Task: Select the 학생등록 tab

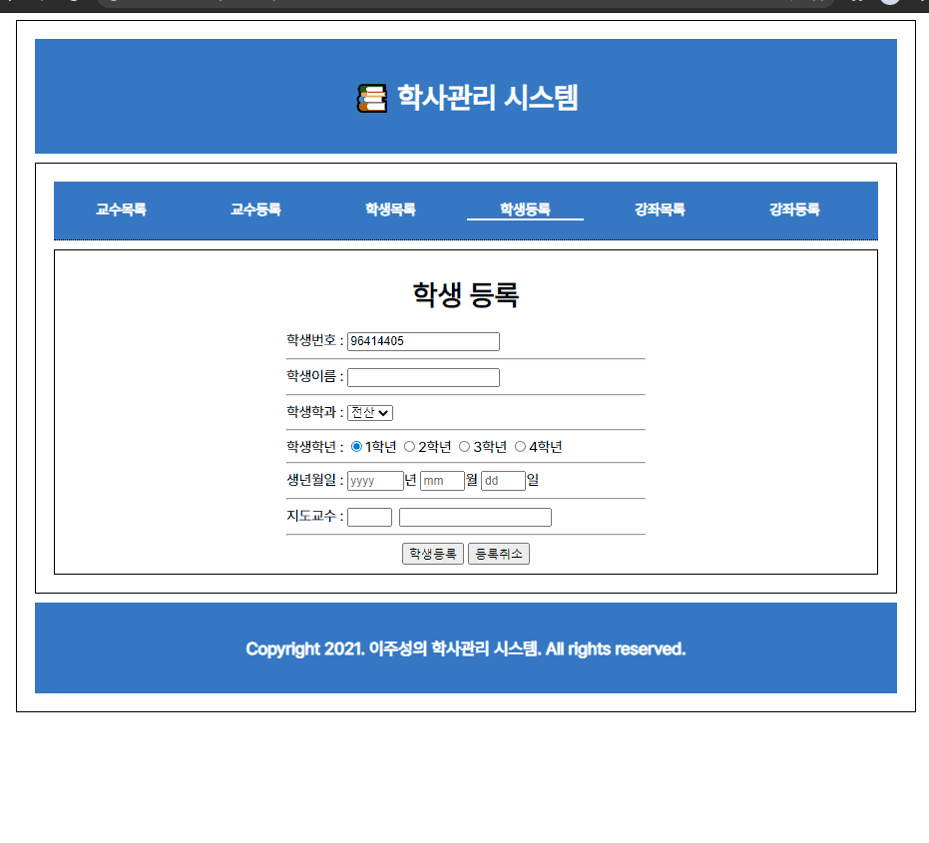Action: coord(525,210)
